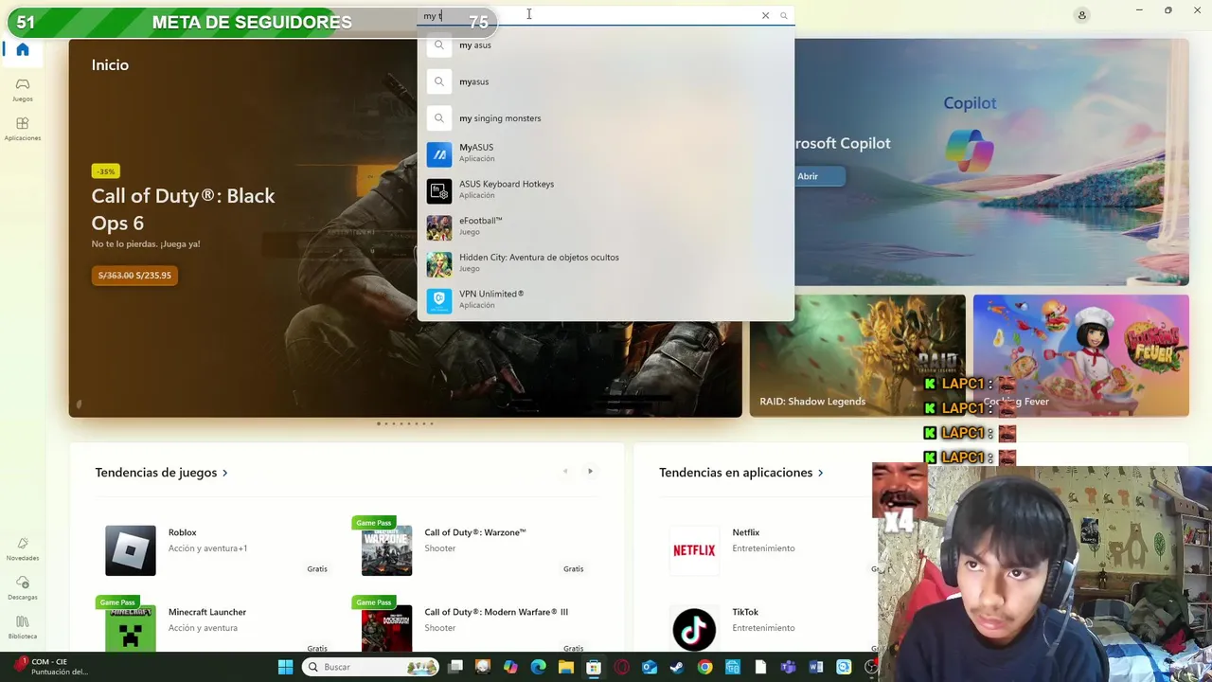
Task: Open Novedades in the sidebar
Action: tap(23, 549)
